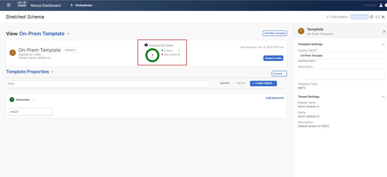Open the Orchestrator service switcher dropdown
387x177 pixels.
click(x=83, y=5)
